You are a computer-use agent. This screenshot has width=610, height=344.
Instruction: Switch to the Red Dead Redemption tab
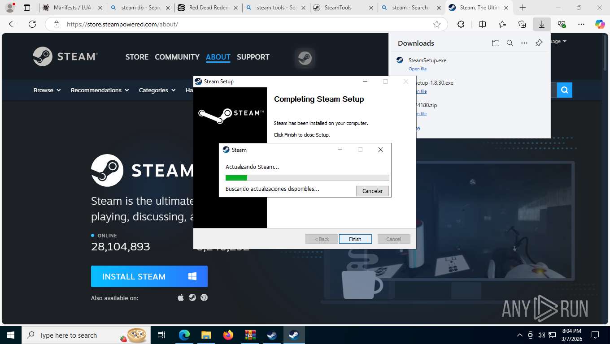pyautogui.click(x=208, y=8)
